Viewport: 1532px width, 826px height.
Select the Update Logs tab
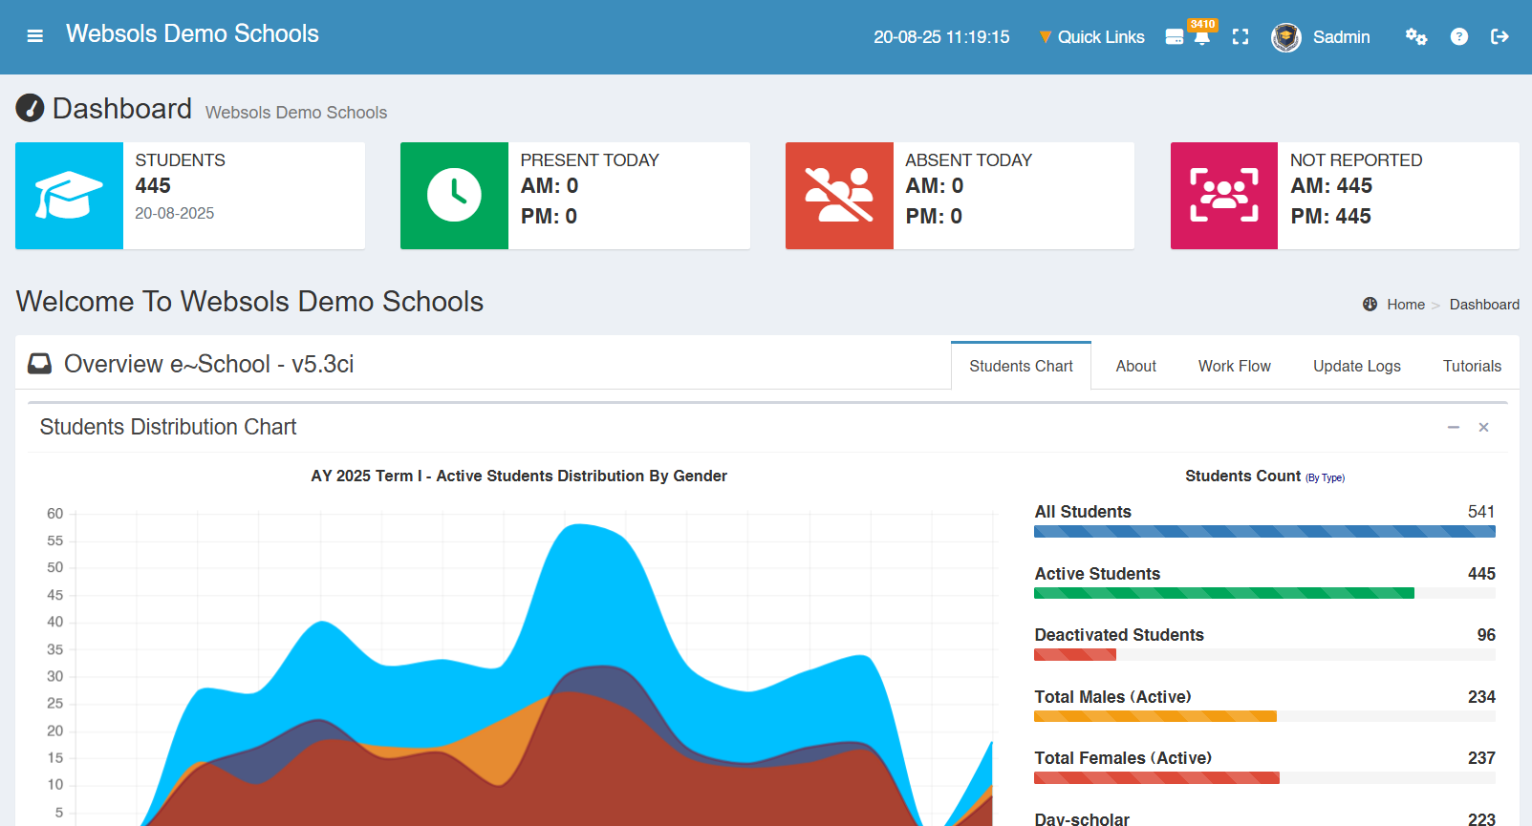pyautogui.click(x=1356, y=367)
